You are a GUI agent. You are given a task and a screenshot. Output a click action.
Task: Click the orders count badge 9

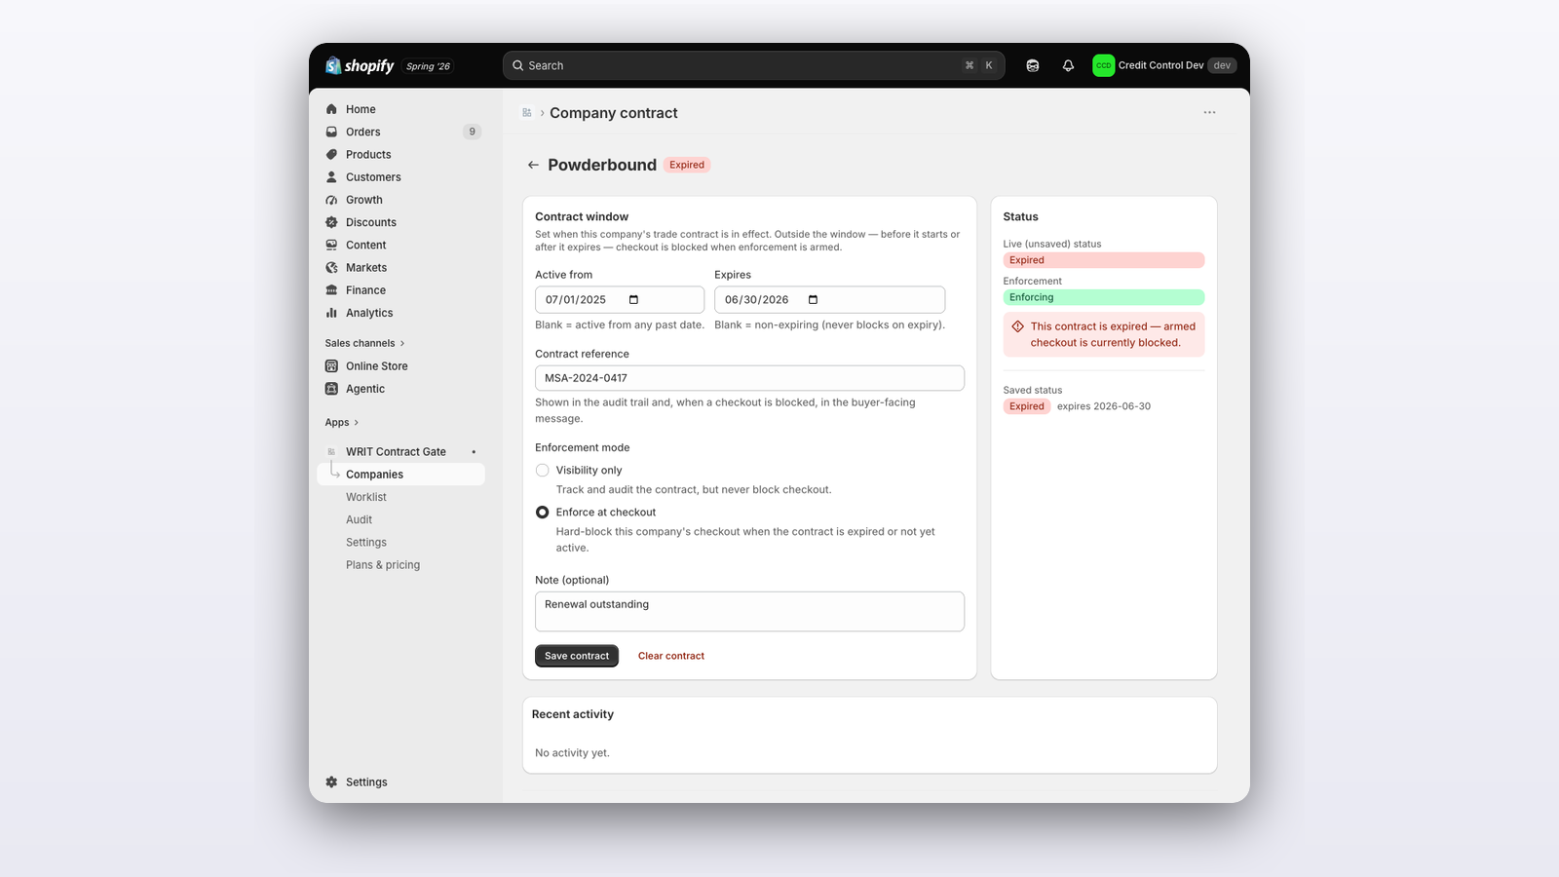point(473,132)
